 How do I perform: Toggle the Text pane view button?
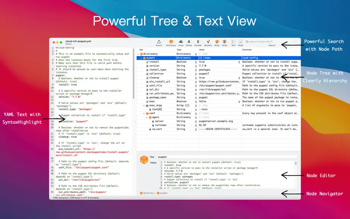point(233,43)
